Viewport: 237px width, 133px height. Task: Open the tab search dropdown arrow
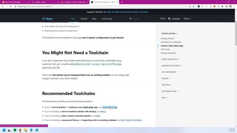(217, 2)
